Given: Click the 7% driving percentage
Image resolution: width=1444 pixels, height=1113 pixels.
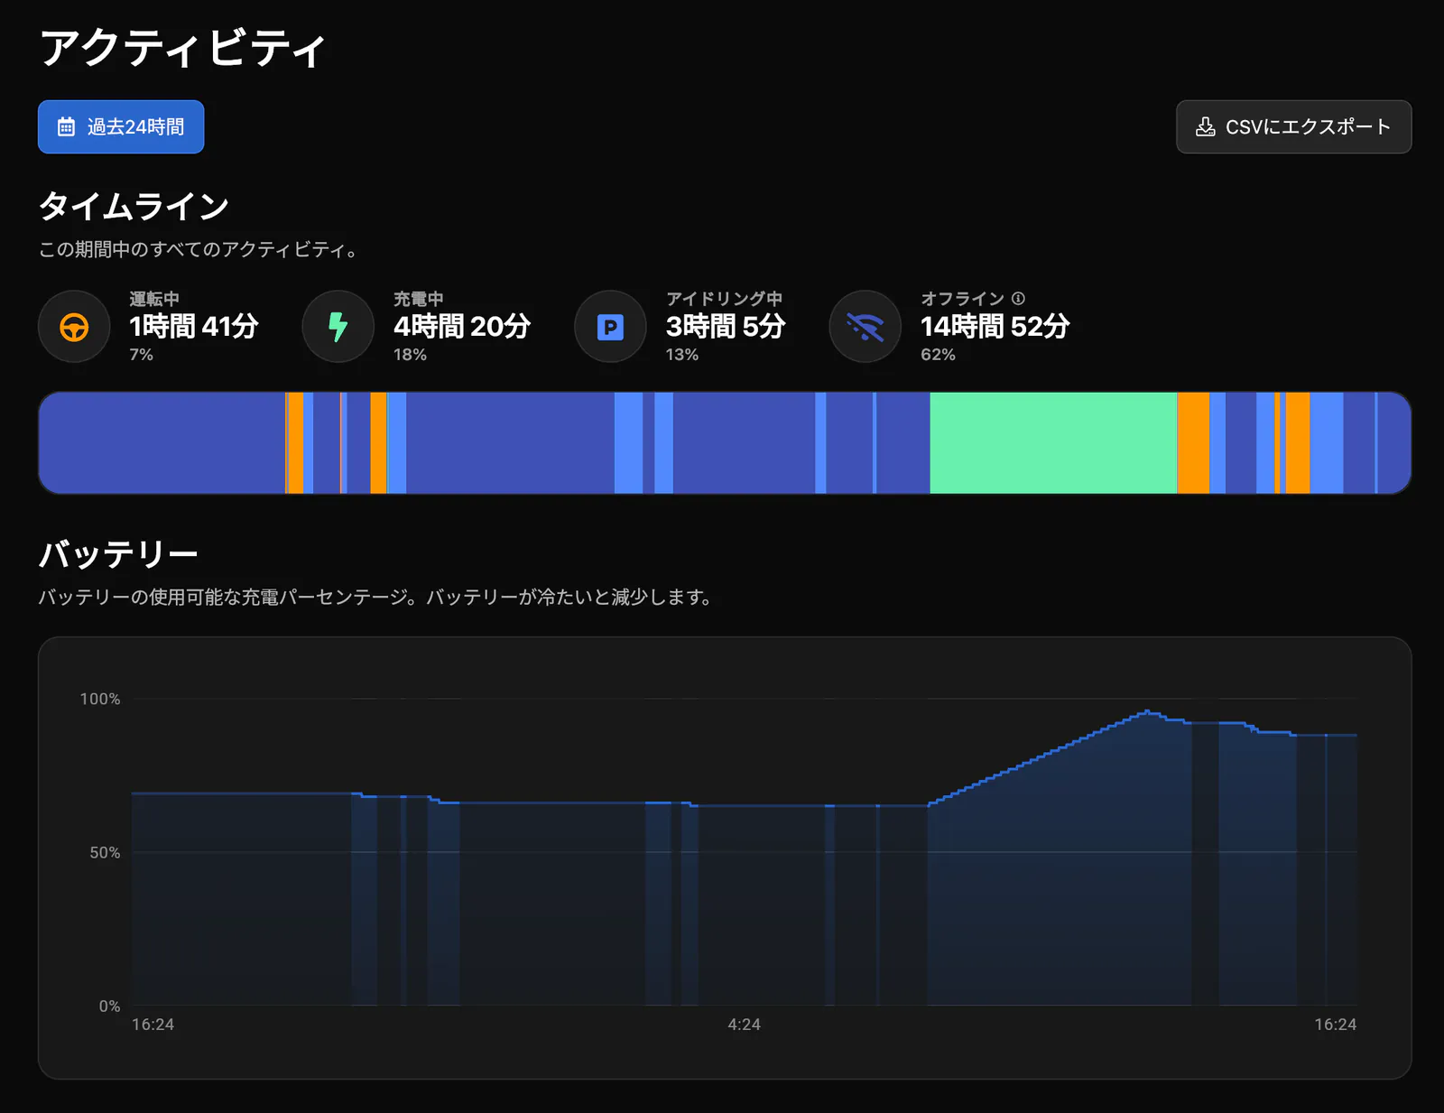Looking at the screenshot, I should (141, 355).
